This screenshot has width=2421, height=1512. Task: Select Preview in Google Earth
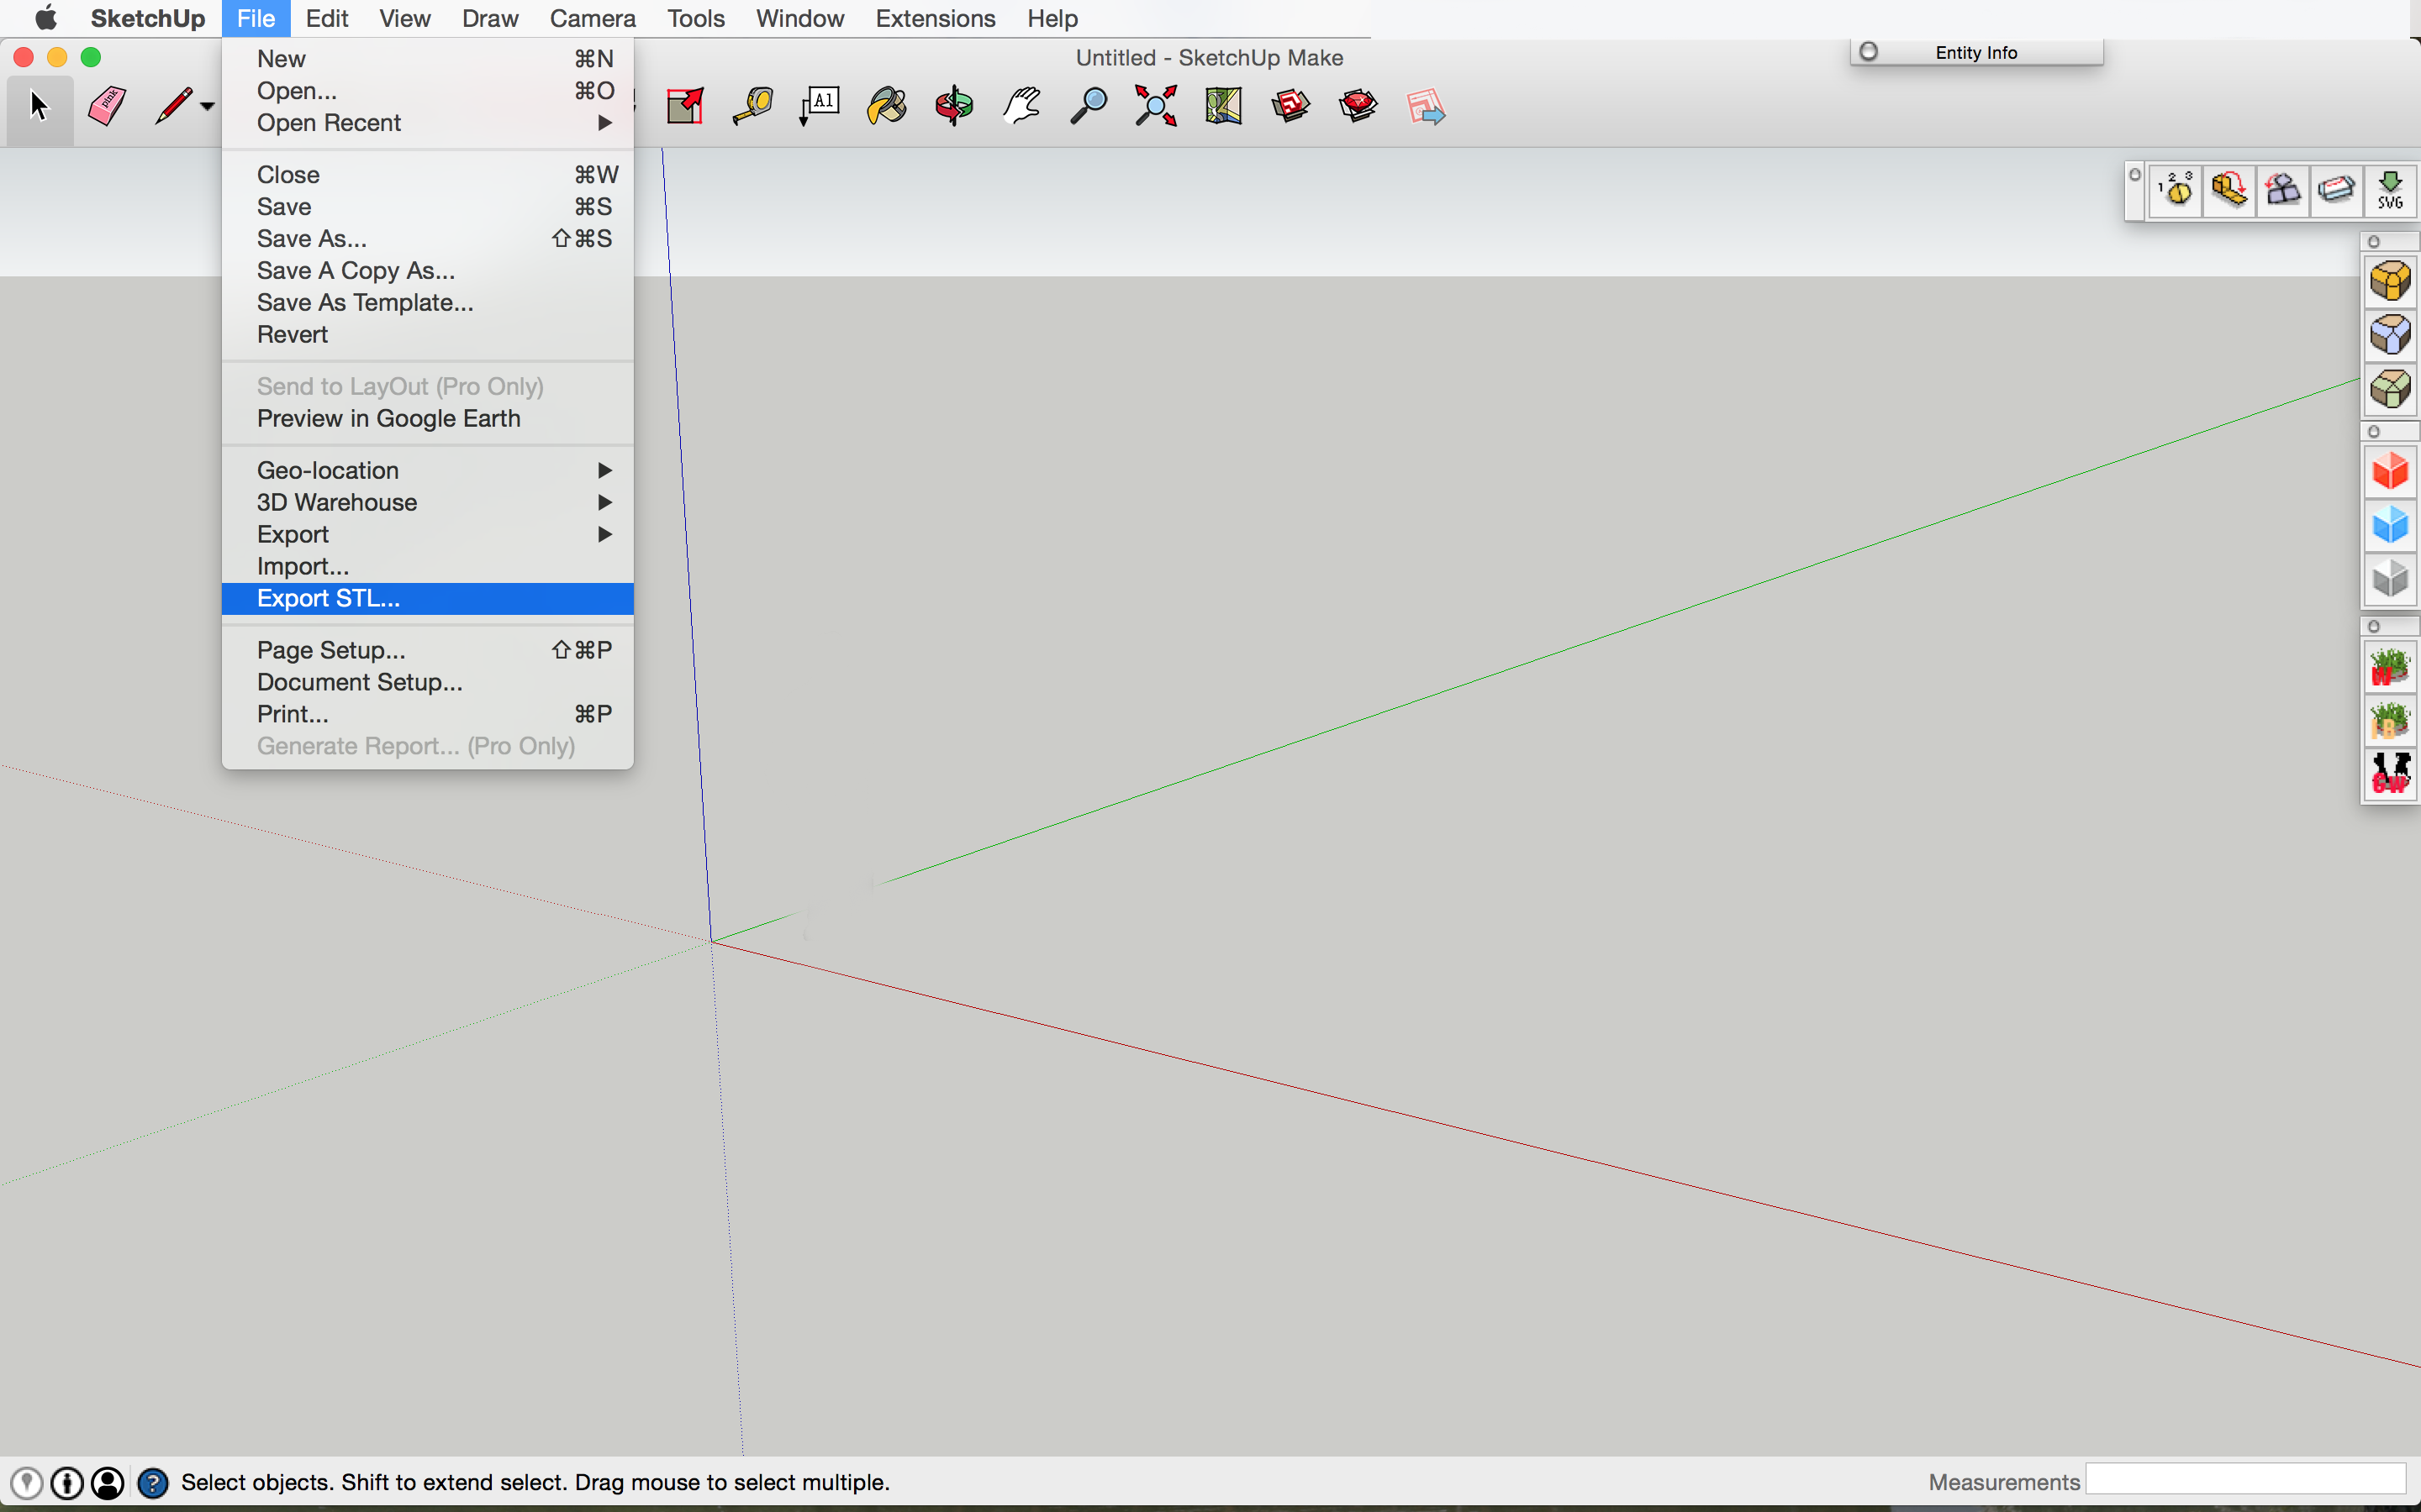[428, 418]
